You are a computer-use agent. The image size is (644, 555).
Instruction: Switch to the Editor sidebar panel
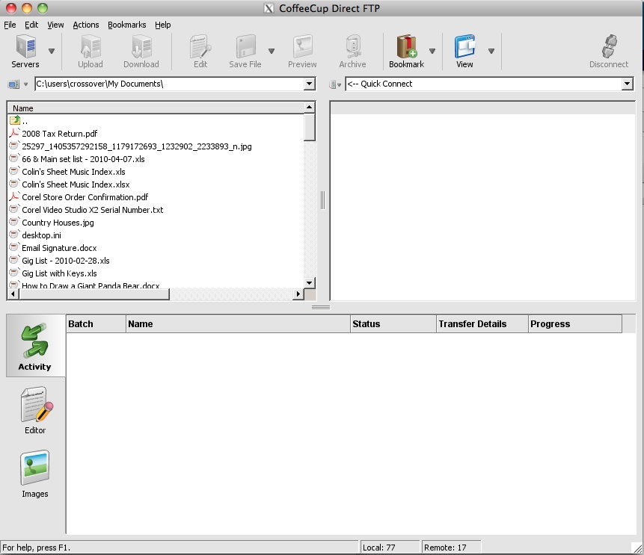coord(34,410)
